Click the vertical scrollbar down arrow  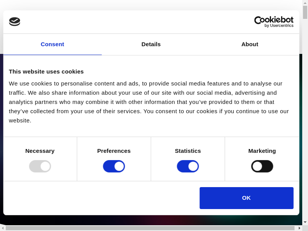(305, 222)
